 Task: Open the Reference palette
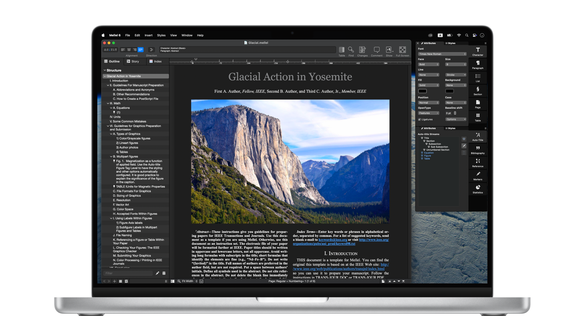point(478,163)
